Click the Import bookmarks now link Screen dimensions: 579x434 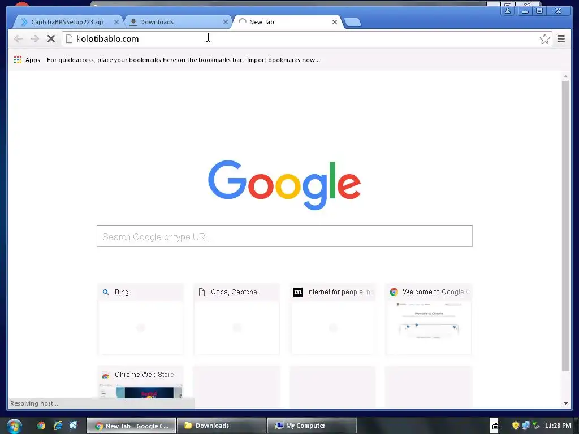coord(283,60)
